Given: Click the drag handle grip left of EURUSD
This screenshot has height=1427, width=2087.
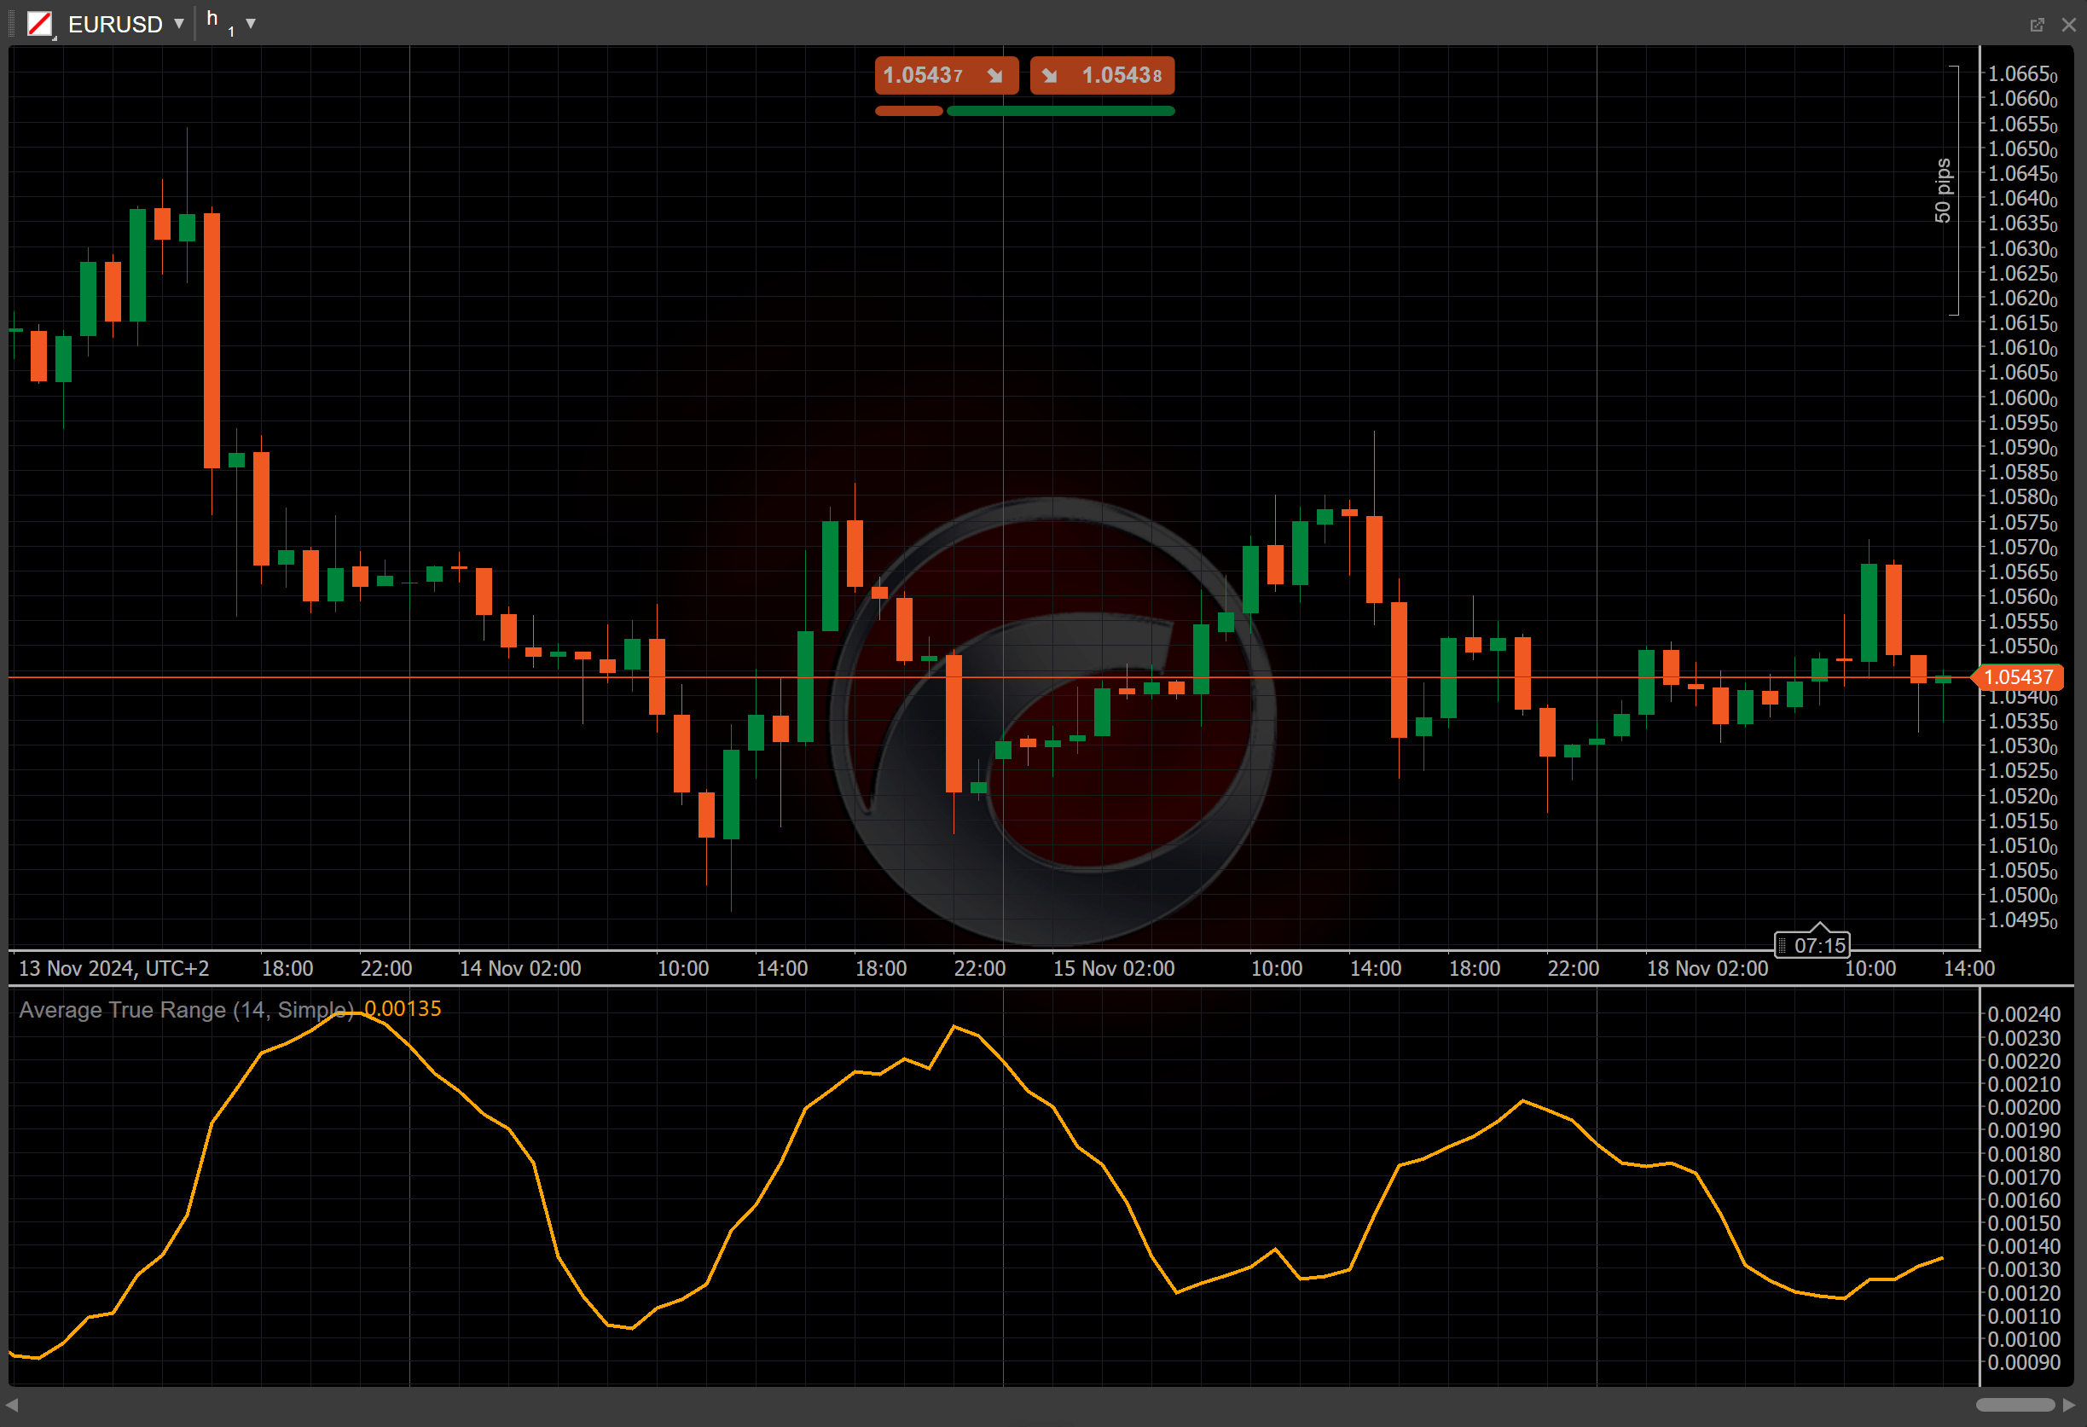Looking at the screenshot, I should (11, 23).
